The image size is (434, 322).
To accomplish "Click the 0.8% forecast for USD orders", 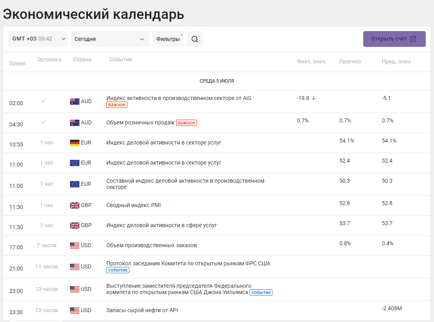I will pyautogui.click(x=345, y=244).
